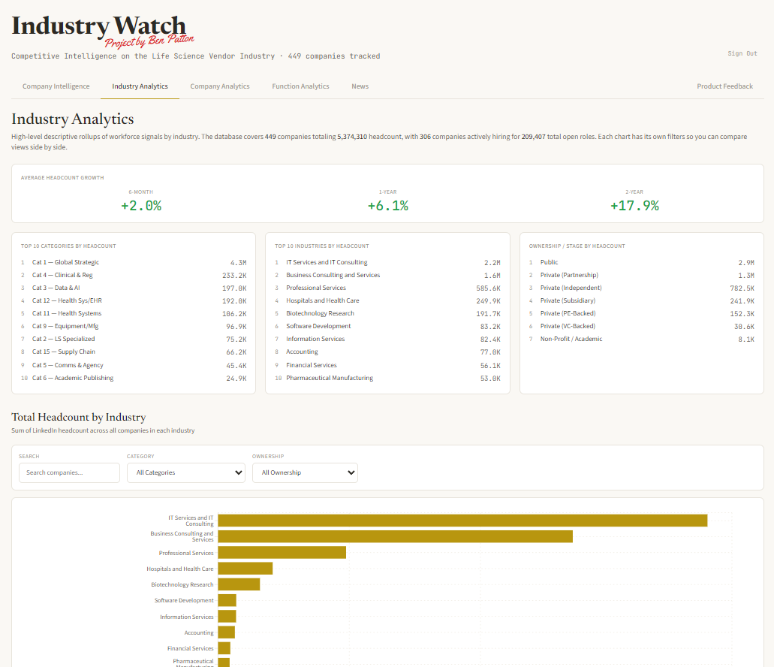Focus the Search companies input field
Screen dimensions: 774x667
(69, 472)
